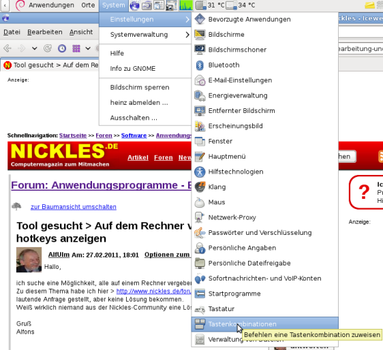
Task: Select Bildschirm sperren from System menu
Action: (x=140, y=88)
